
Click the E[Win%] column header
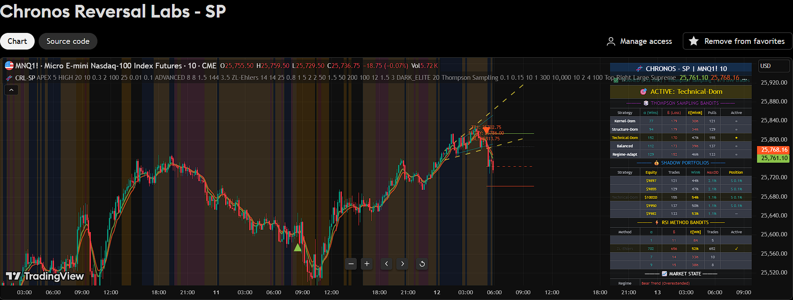tap(695, 113)
